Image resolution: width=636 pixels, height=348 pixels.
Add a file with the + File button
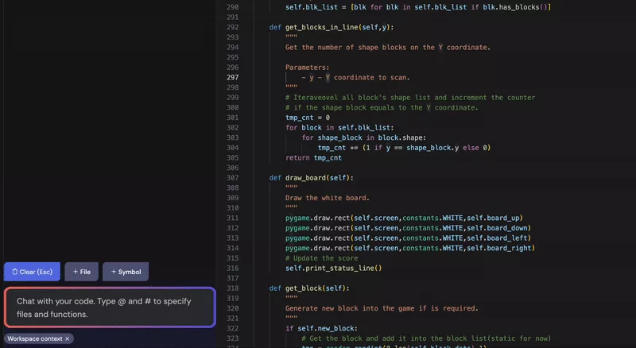click(82, 272)
